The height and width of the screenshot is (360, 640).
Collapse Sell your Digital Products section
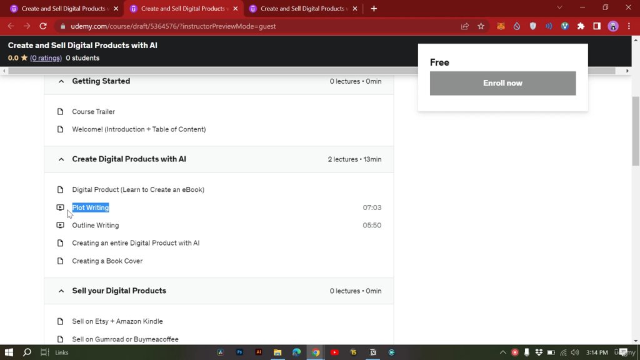coord(61,291)
